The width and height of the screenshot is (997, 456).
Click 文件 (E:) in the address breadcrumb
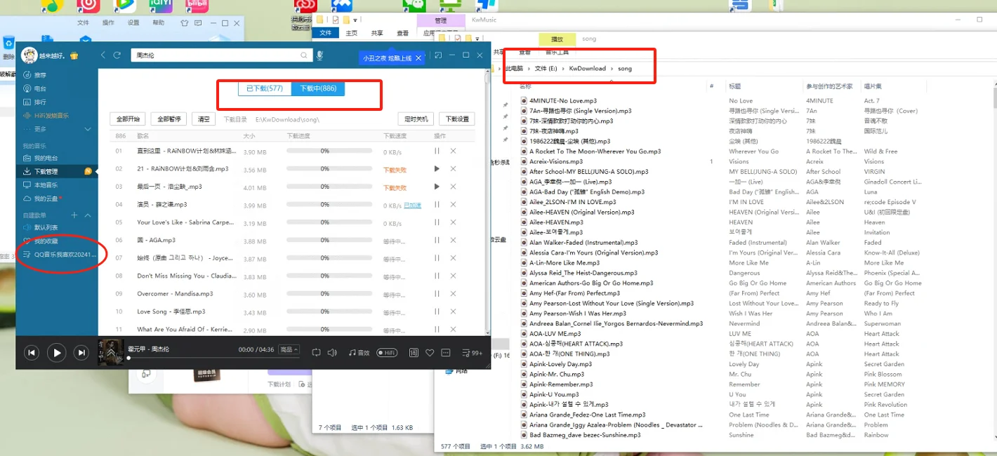[547, 69]
